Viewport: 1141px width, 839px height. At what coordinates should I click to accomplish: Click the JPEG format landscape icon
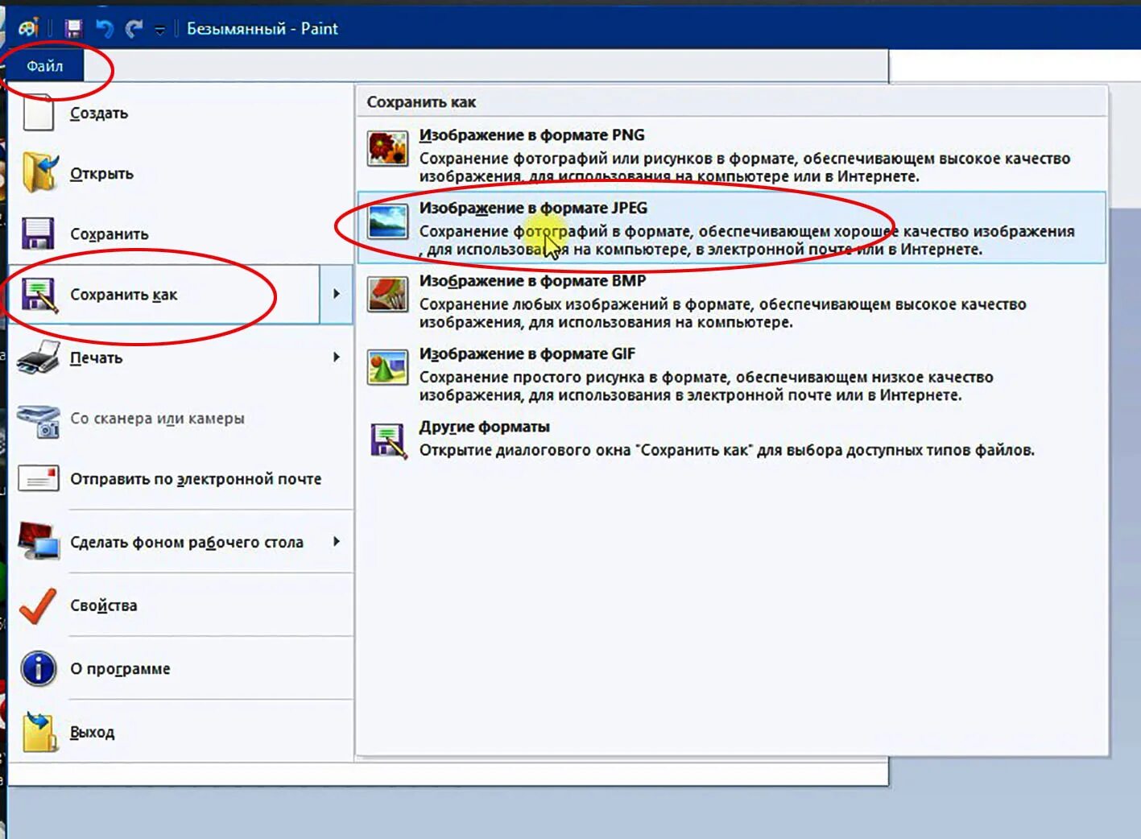click(387, 221)
